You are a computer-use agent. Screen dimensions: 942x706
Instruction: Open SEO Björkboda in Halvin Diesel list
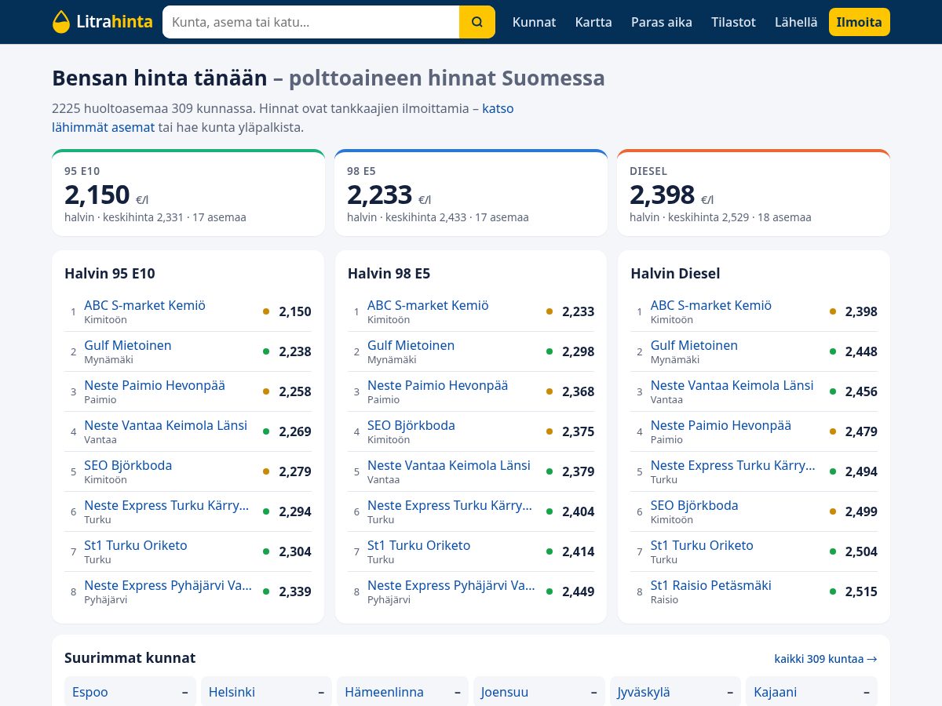[695, 505]
